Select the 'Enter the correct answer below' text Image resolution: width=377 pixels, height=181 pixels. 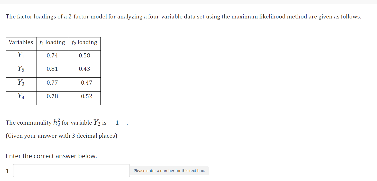click(51, 156)
